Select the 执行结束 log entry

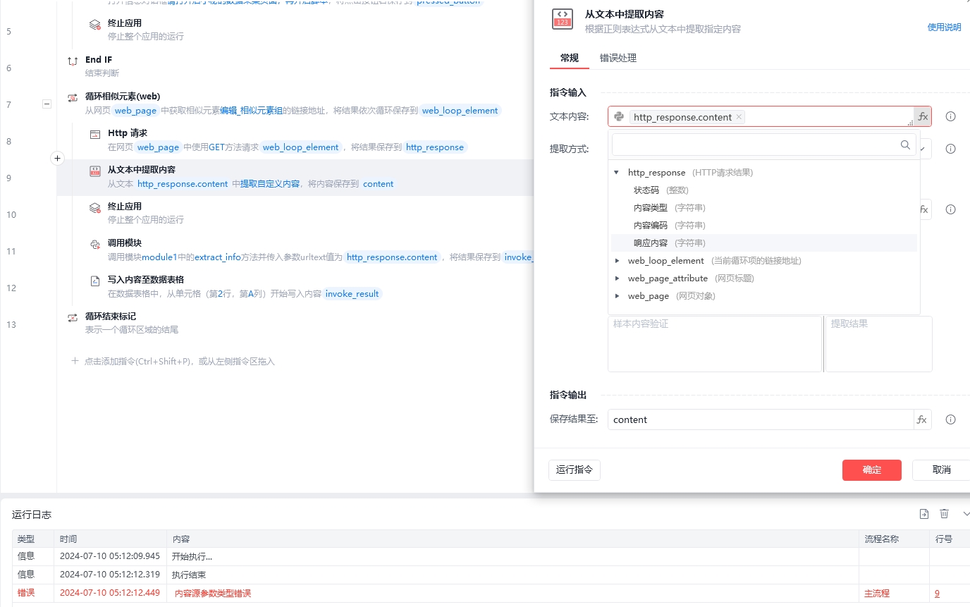click(x=189, y=575)
